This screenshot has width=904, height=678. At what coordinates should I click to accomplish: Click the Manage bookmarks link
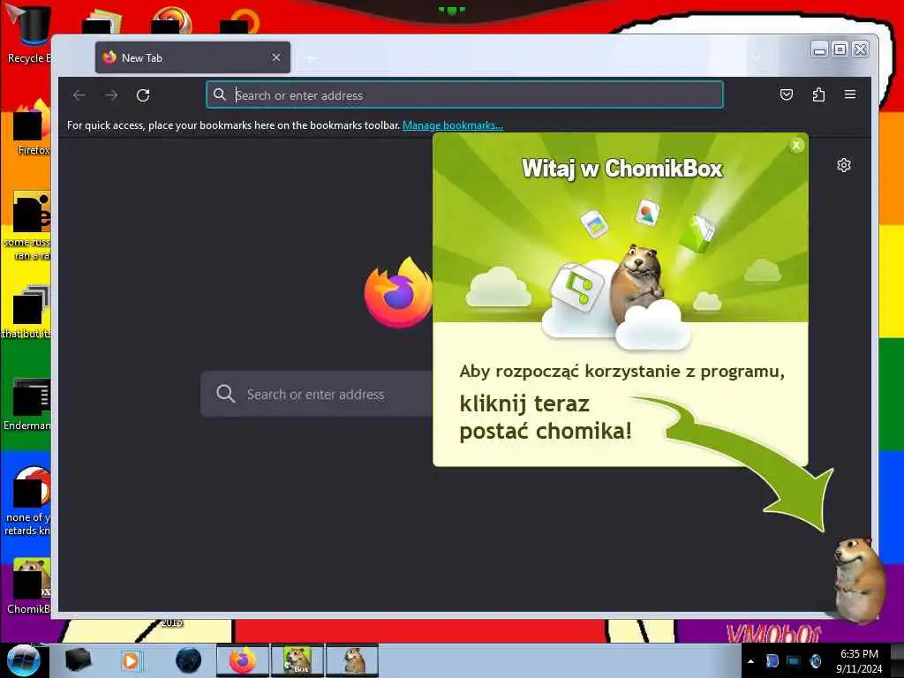pyautogui.click(x=453, y=125)
